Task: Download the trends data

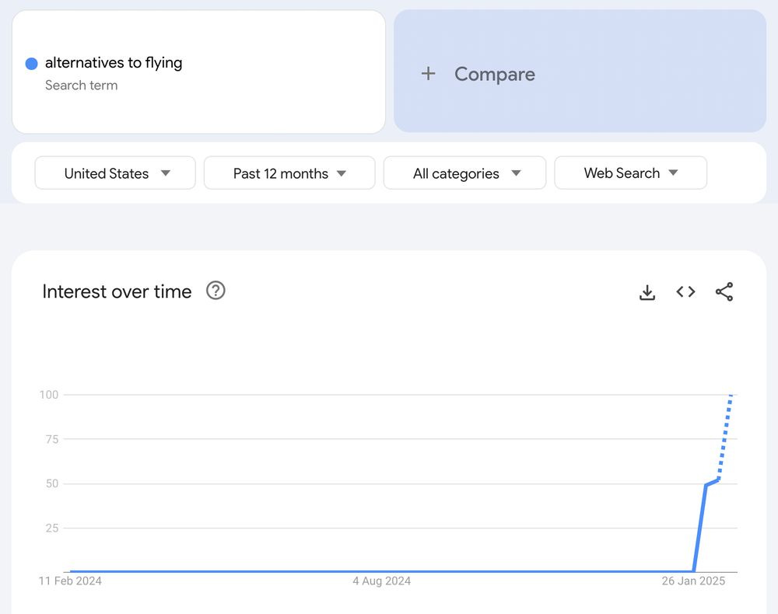Action: (x=647, y=292)
